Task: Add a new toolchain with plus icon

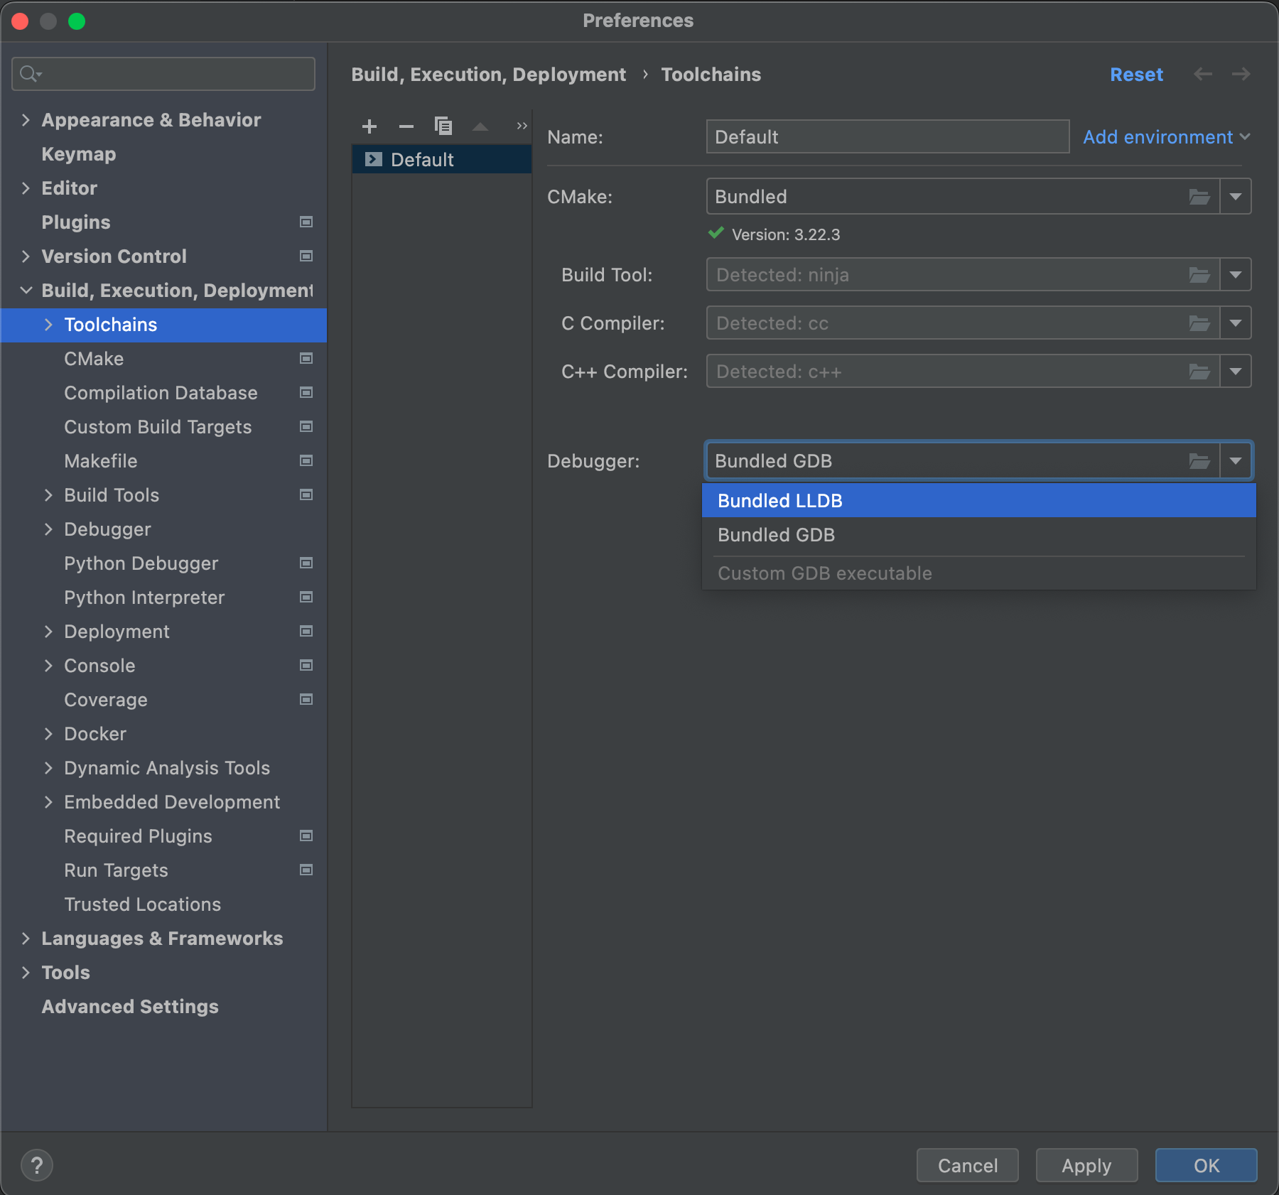Action: click(369, 126)
